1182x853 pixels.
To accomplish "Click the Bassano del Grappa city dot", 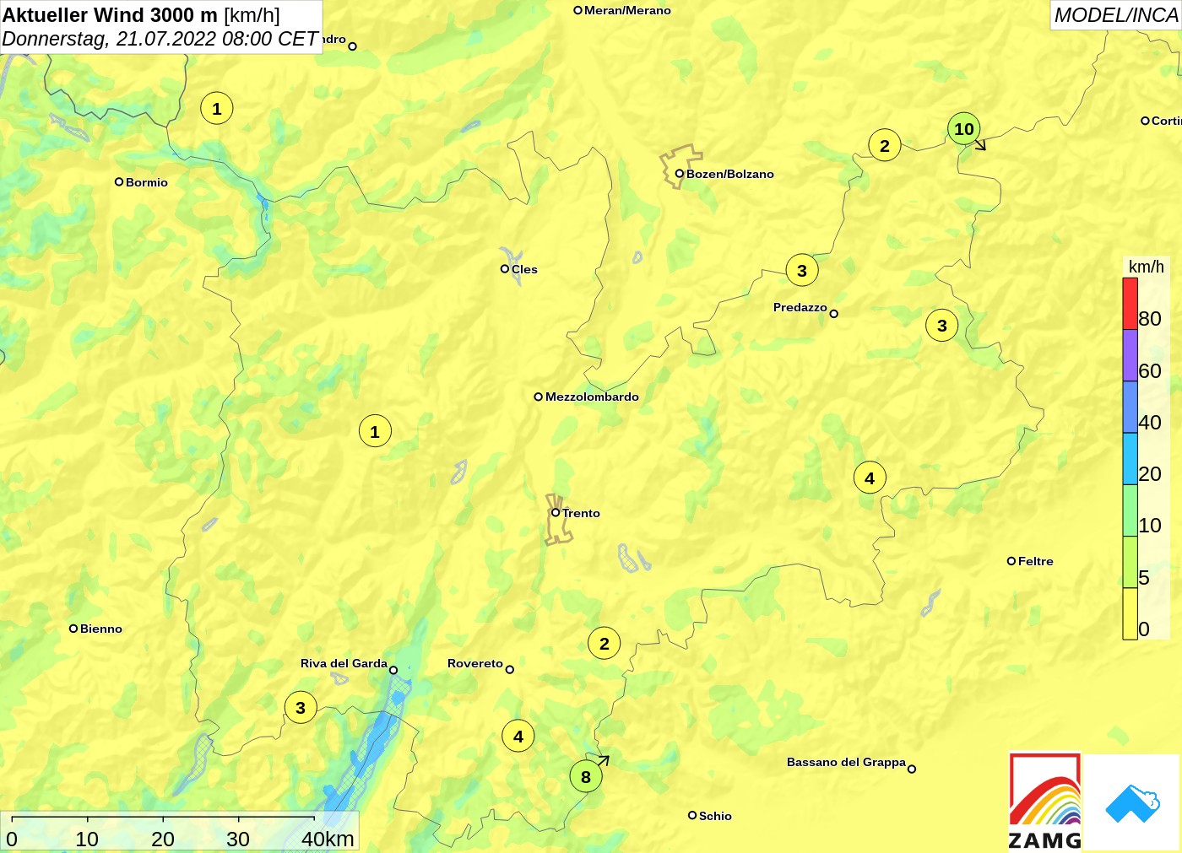I will point(912,769).
